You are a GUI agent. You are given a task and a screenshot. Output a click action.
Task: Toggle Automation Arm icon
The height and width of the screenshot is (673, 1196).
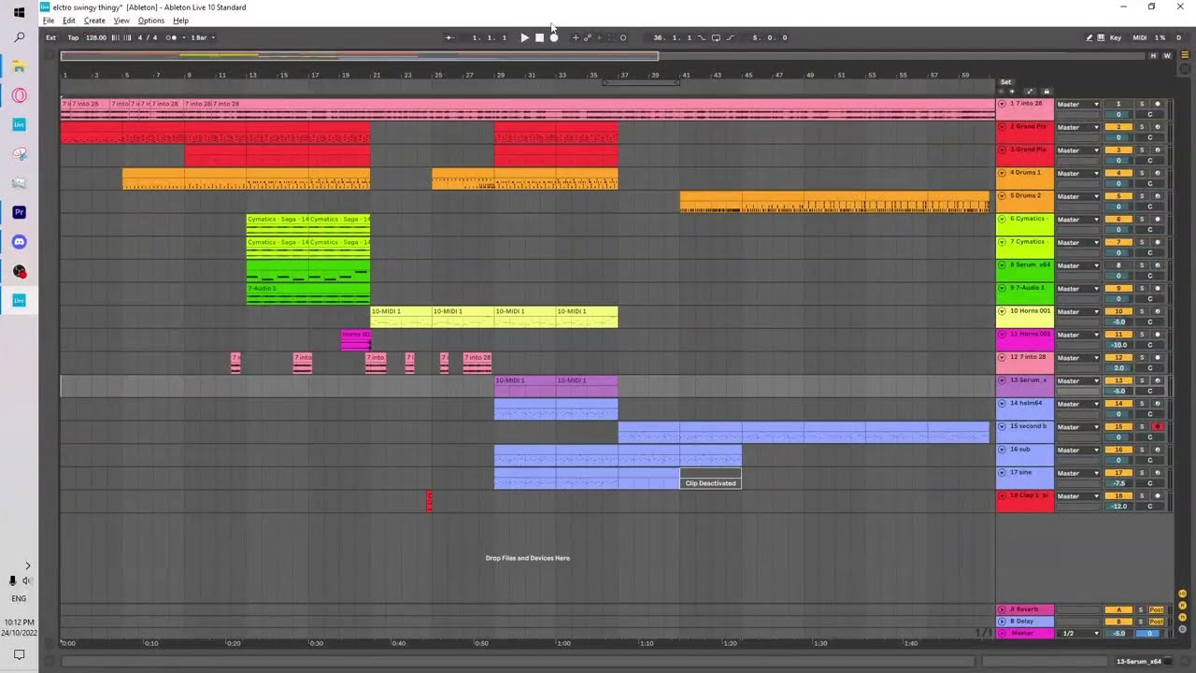(588, 37)
